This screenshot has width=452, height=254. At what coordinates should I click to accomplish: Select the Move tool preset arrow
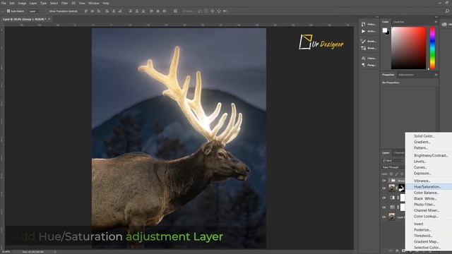point(2,11)
